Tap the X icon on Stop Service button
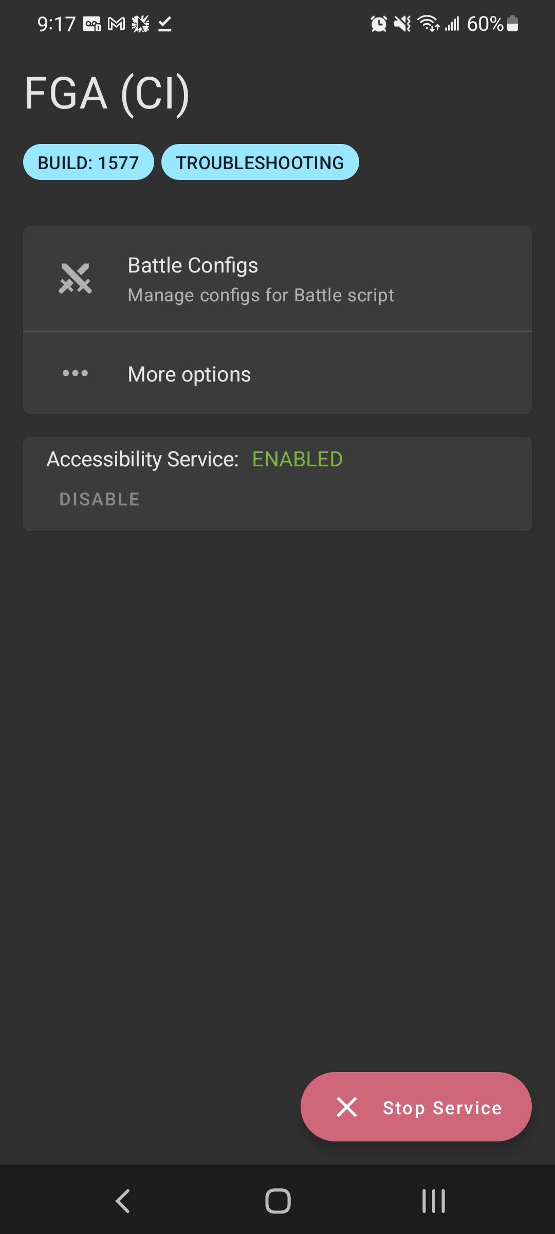 [x=347, y=1107]
